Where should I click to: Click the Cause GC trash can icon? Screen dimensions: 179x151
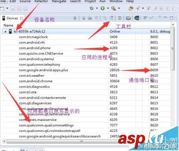96,18
